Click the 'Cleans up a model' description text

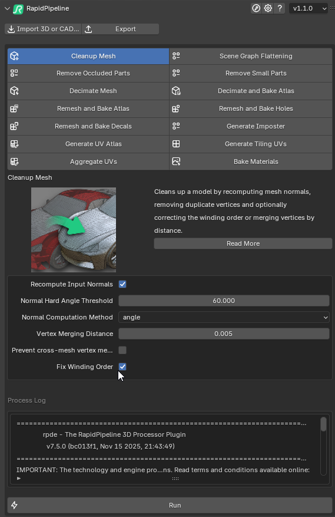(x=234, y=211)
